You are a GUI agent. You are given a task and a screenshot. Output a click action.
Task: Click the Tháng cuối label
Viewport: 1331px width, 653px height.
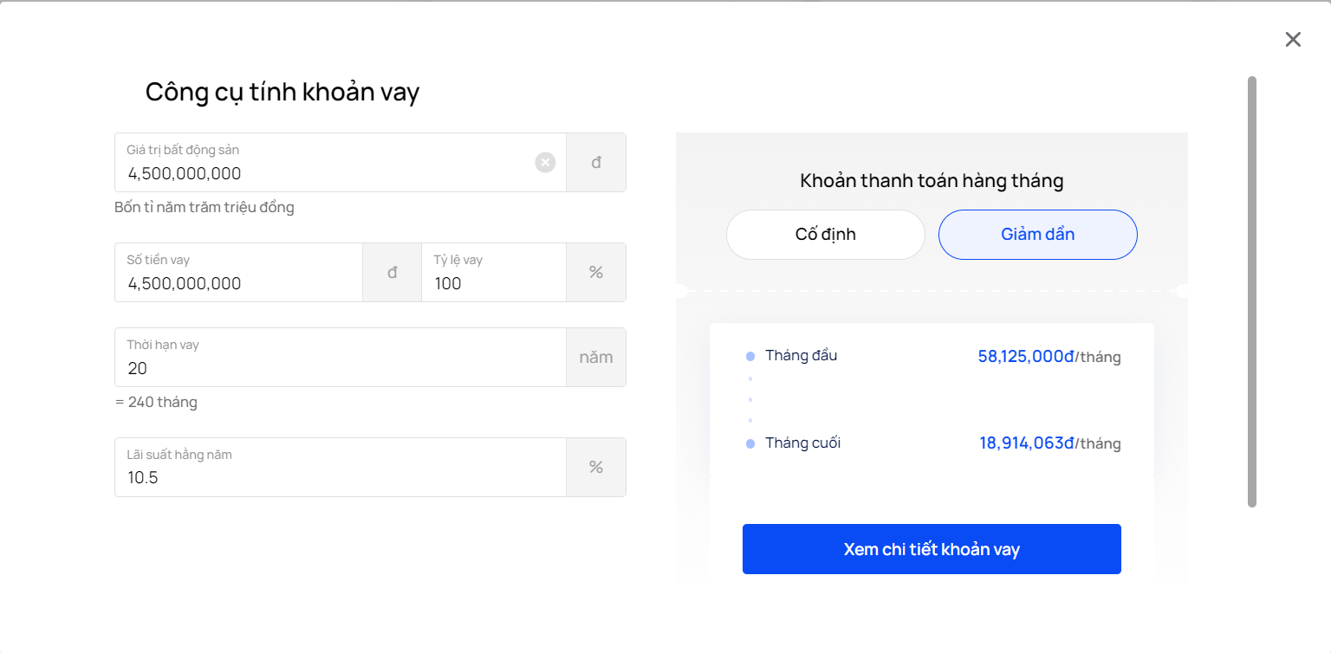click(803, 443)
